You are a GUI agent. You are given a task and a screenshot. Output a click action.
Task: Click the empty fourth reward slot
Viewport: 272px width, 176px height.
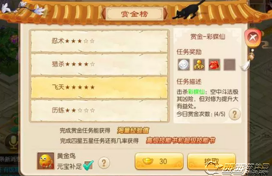click(229, 65)
